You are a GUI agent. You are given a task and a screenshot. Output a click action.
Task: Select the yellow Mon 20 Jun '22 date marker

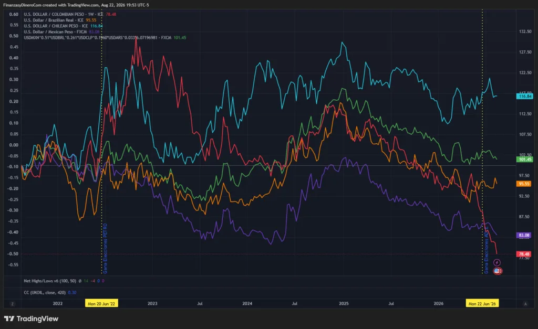tap(101, 304)
